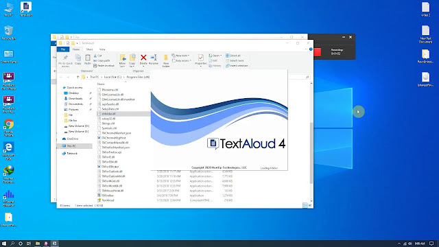This screenshot has height=247, width=439.
Task: Select the TextAloud compiled HTML file
Action: 106,200
